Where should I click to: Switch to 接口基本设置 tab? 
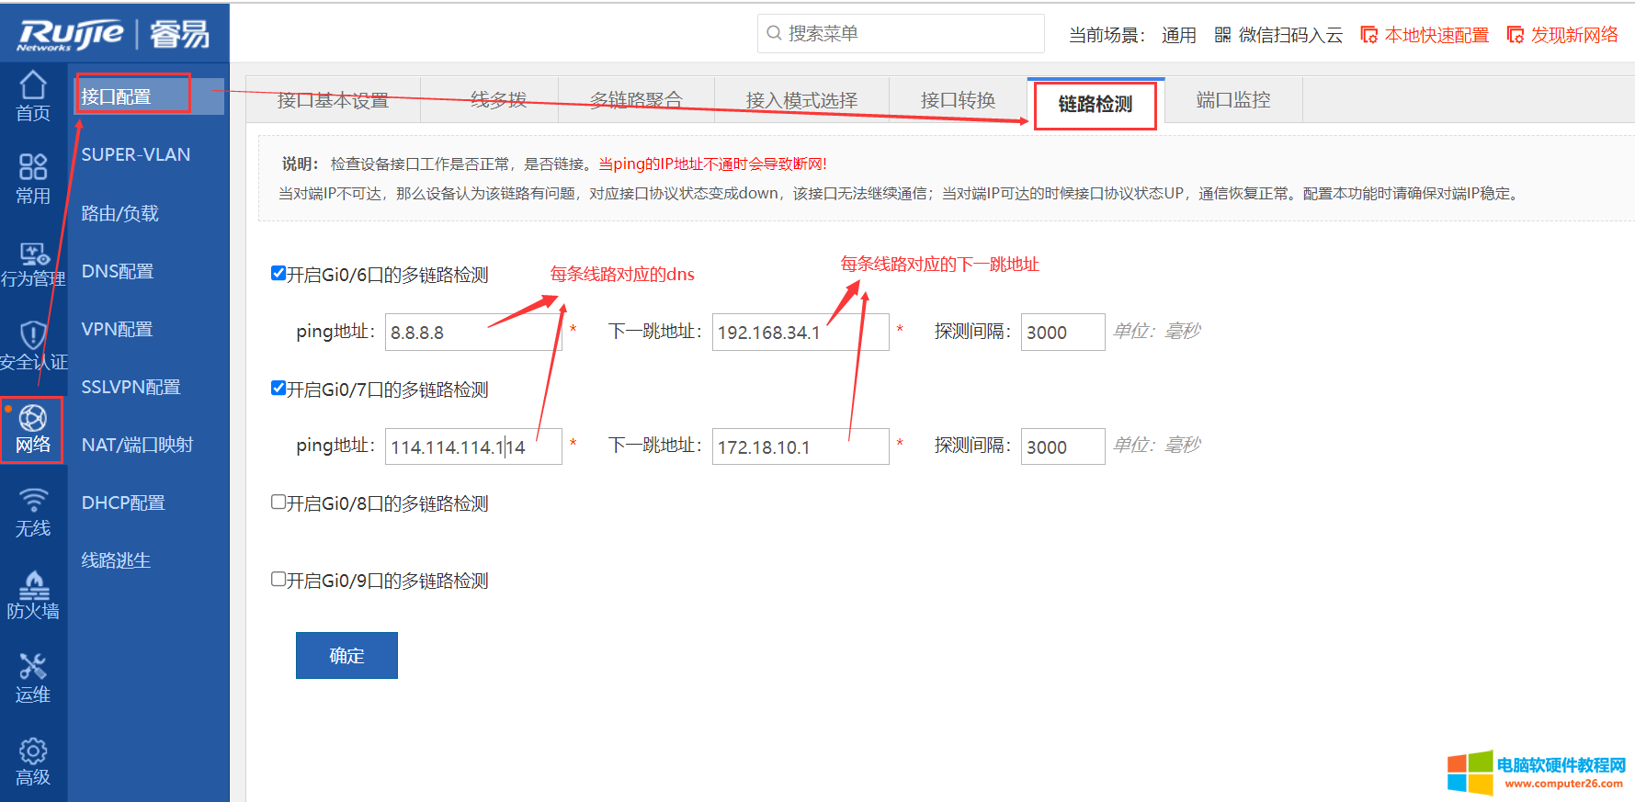click(x=333, y=100)
